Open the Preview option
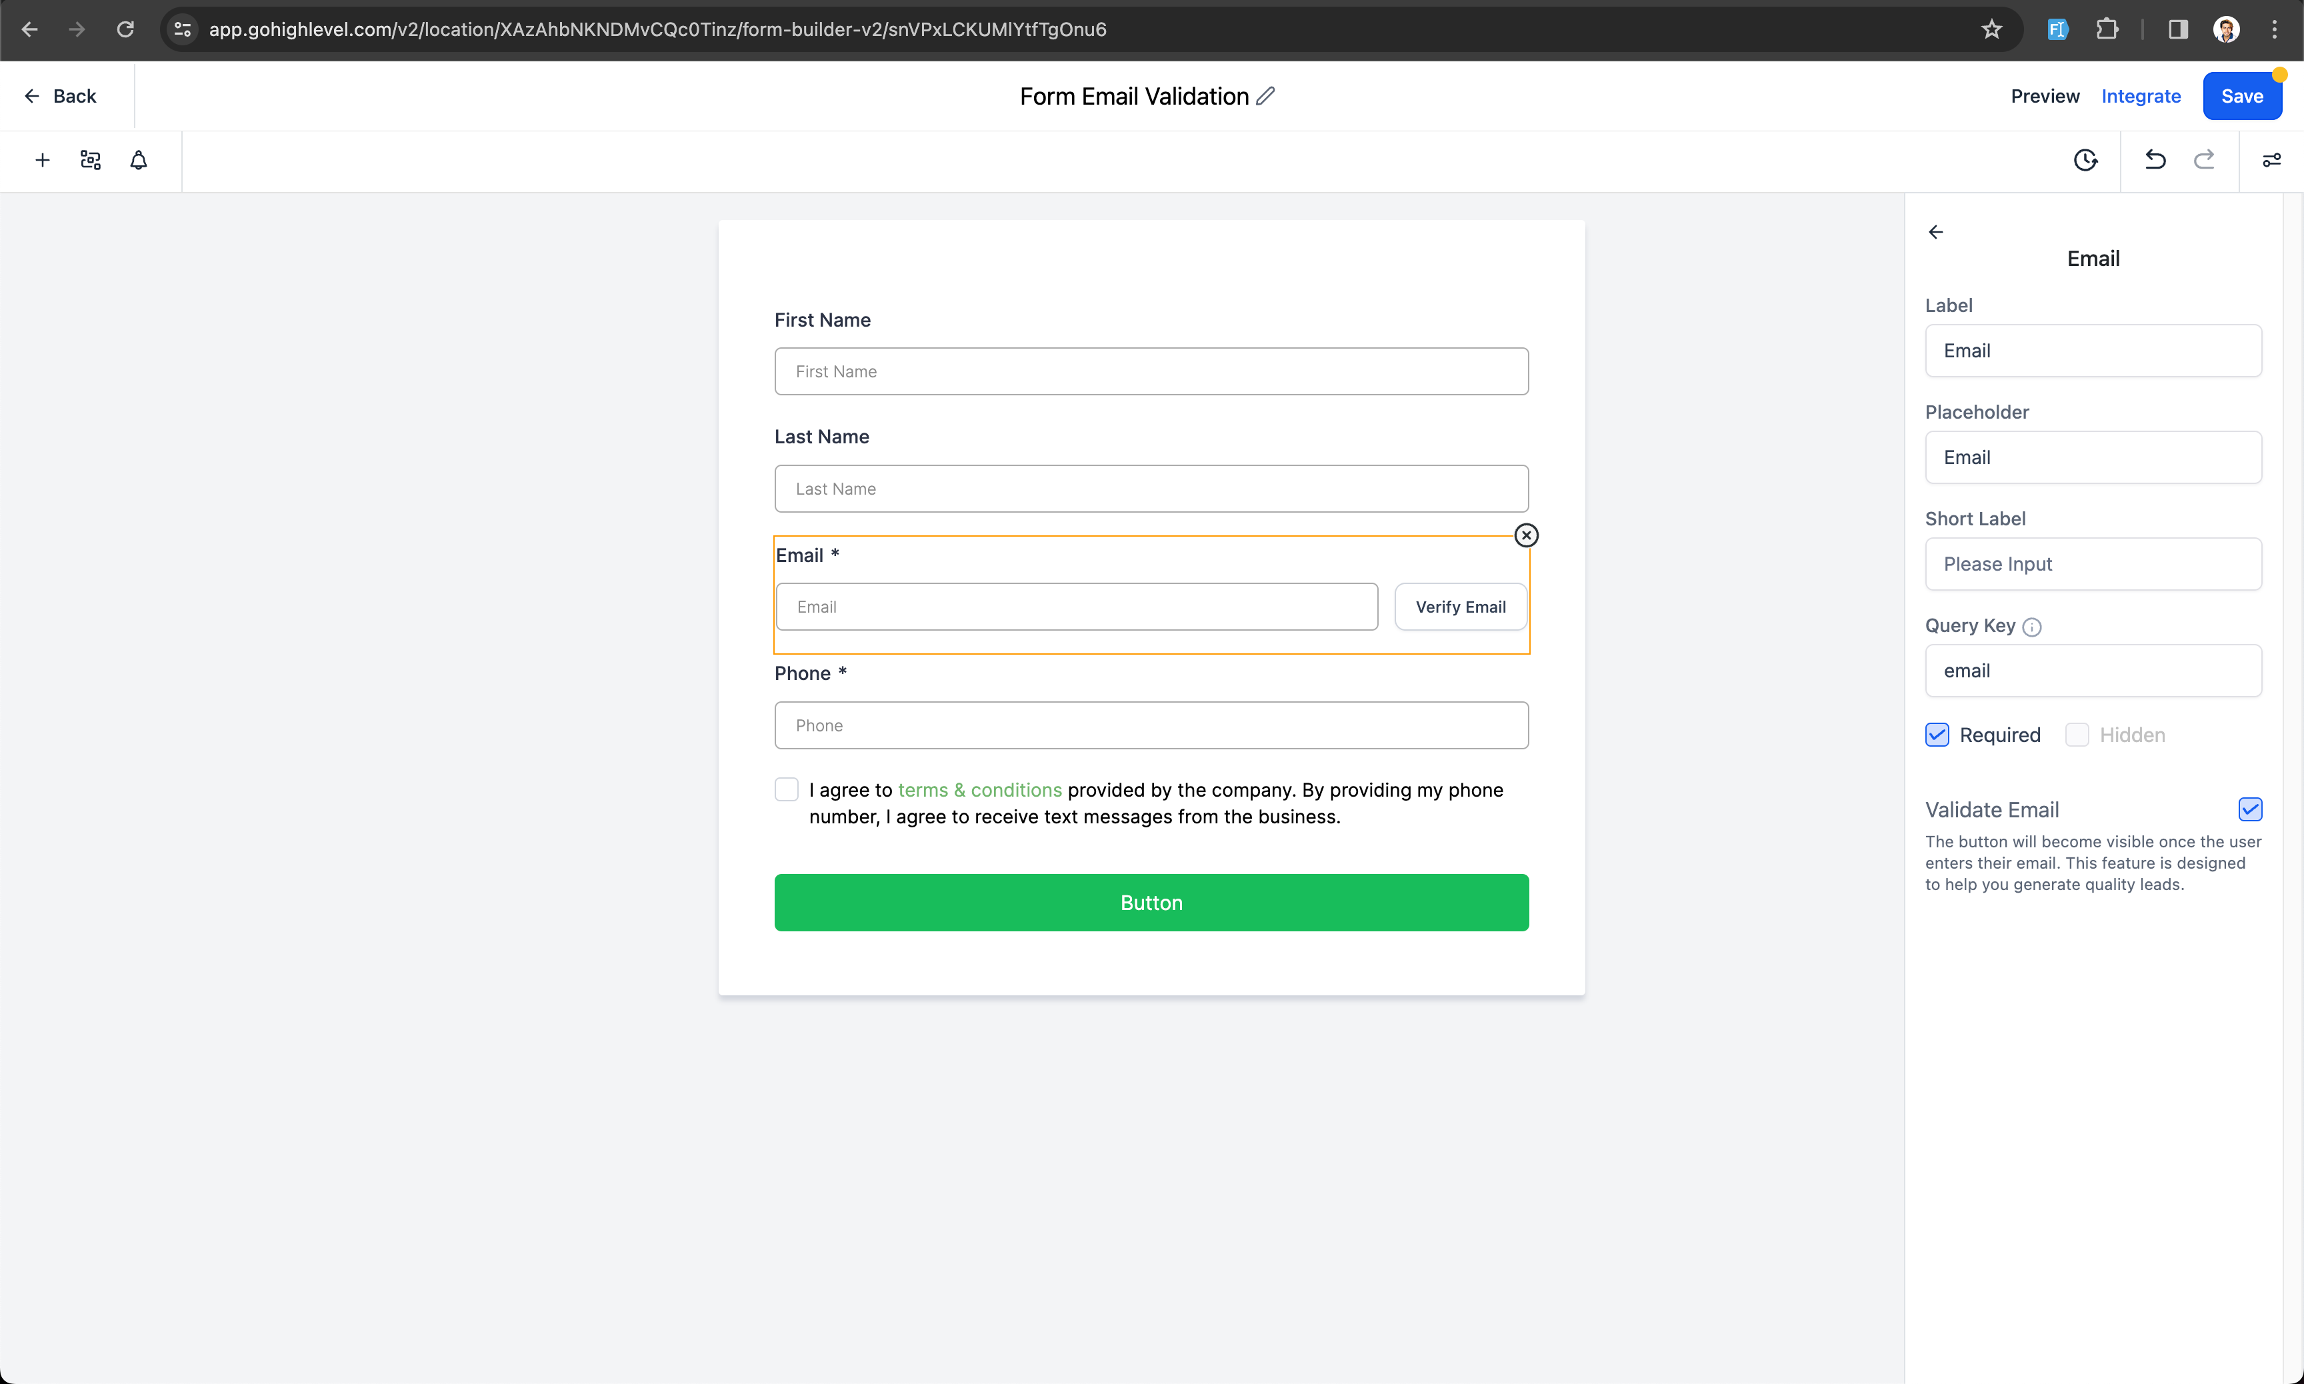This screenshot has width=2304, height=1384. pos(2045,96)
